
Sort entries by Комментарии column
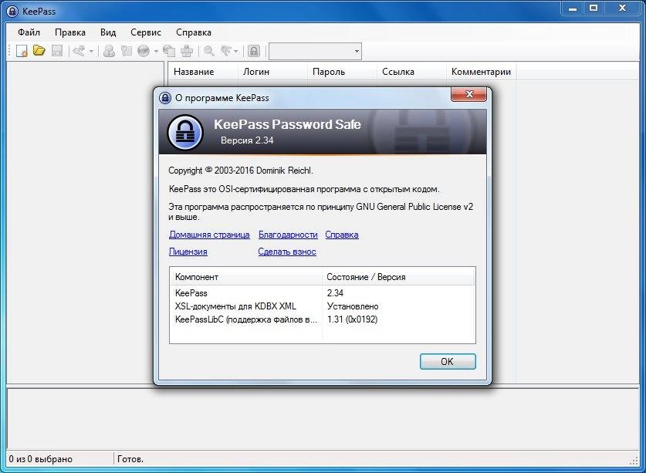pos(481,72)
